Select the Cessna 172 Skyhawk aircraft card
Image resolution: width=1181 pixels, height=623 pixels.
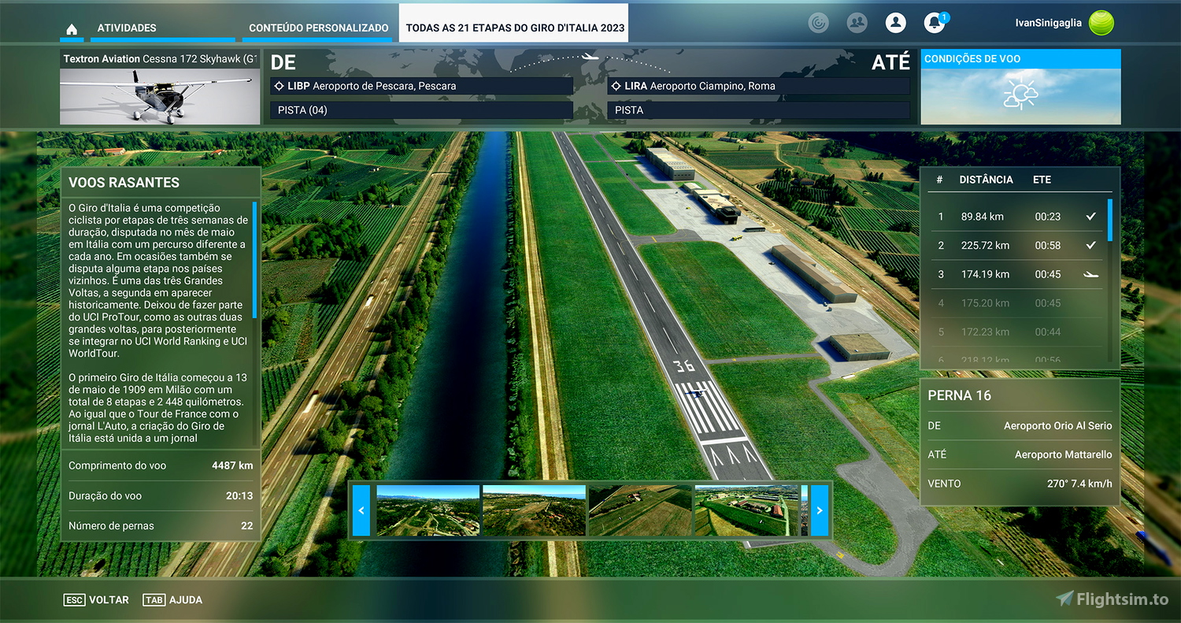(x=160, y=87)
